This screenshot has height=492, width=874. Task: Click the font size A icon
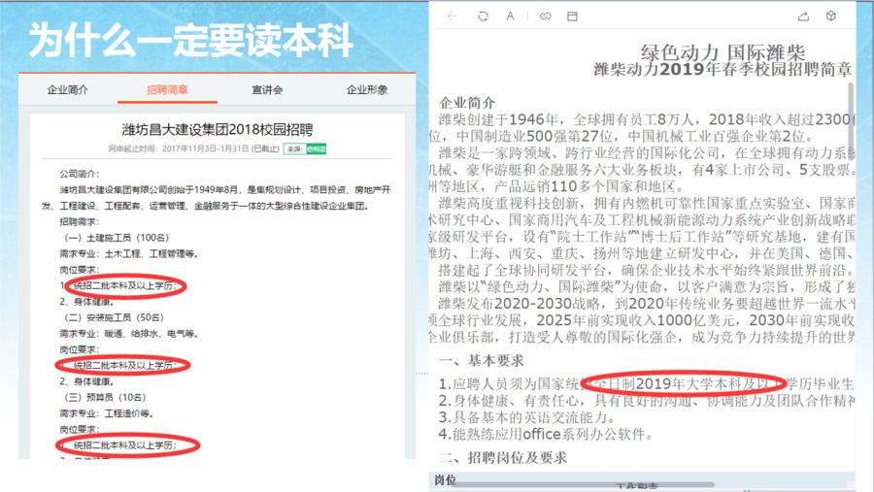tap(510, 16)
